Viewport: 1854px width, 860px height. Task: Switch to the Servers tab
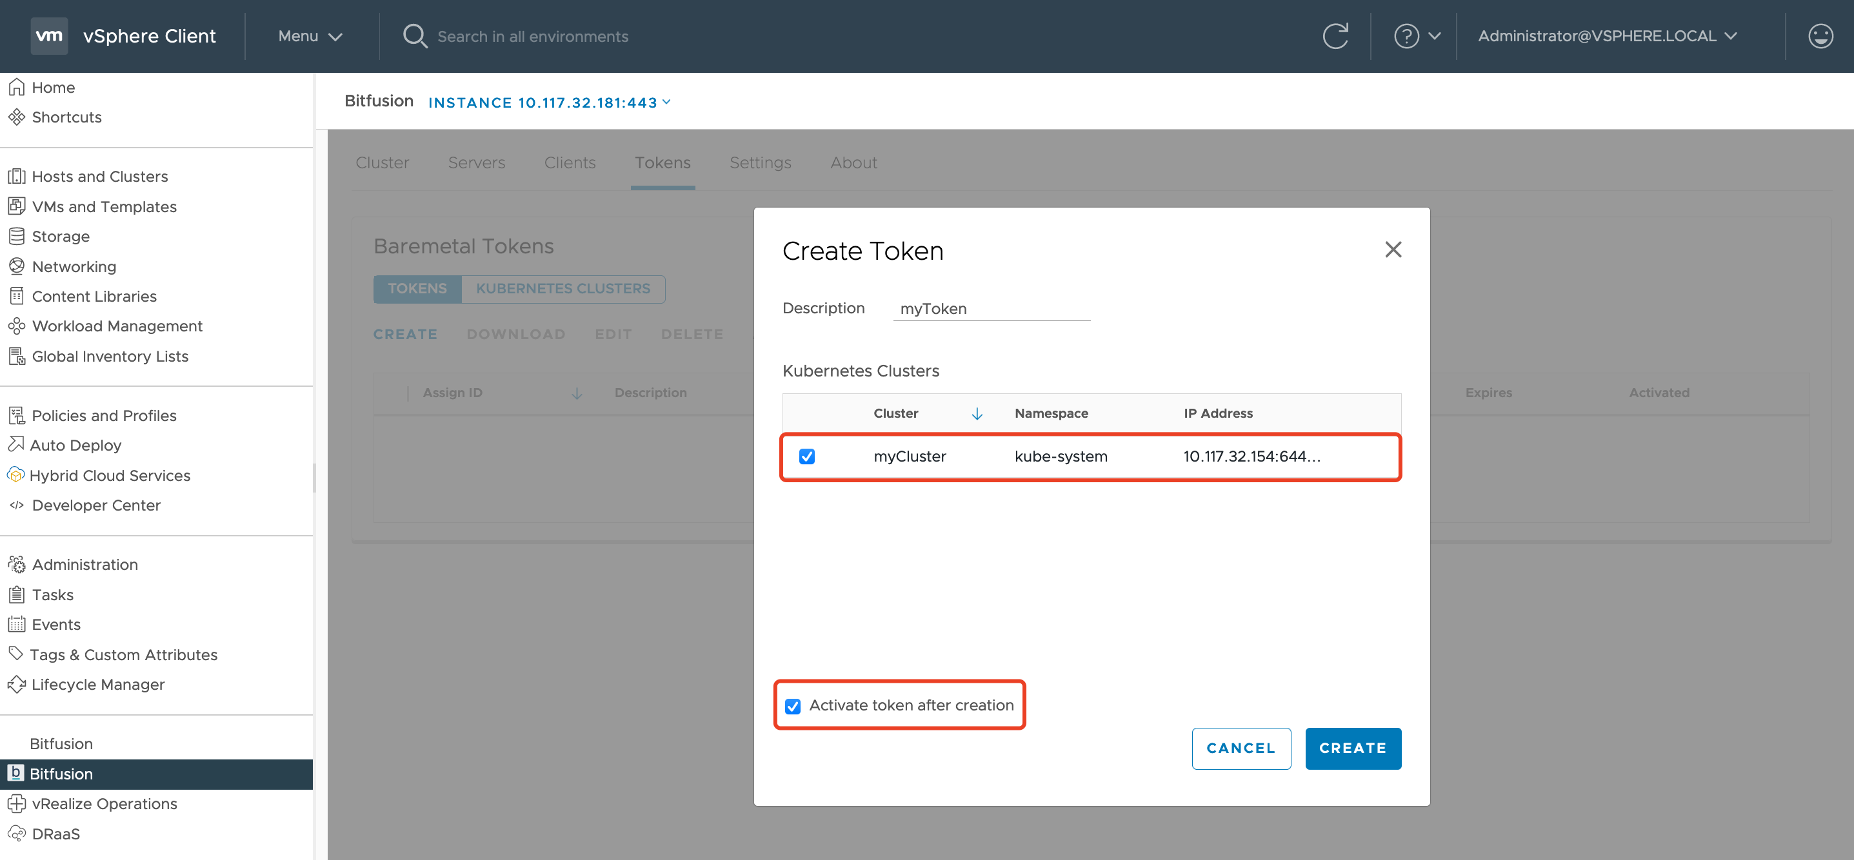(x=477, y=162)
